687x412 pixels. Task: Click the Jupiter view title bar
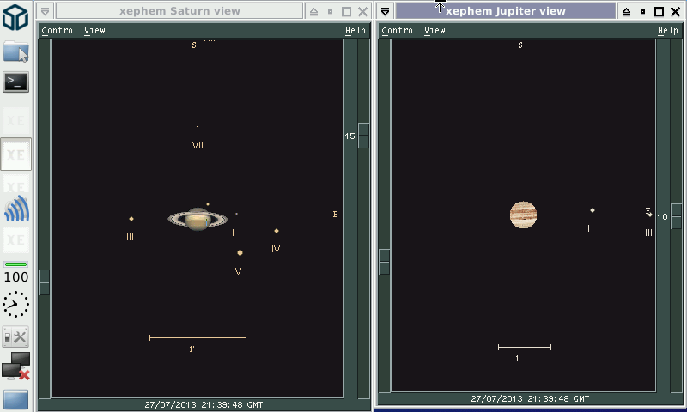(506, 11)
